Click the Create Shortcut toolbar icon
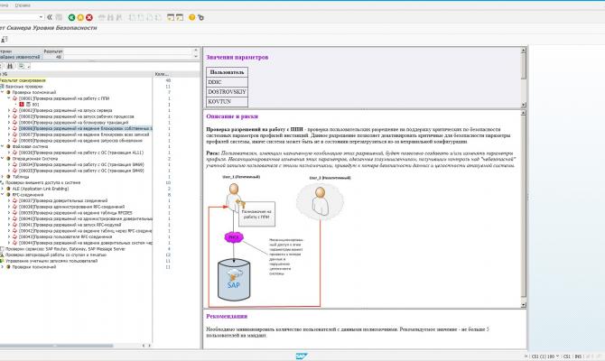Screen dimensions: 605x361 tap(180, 17)
